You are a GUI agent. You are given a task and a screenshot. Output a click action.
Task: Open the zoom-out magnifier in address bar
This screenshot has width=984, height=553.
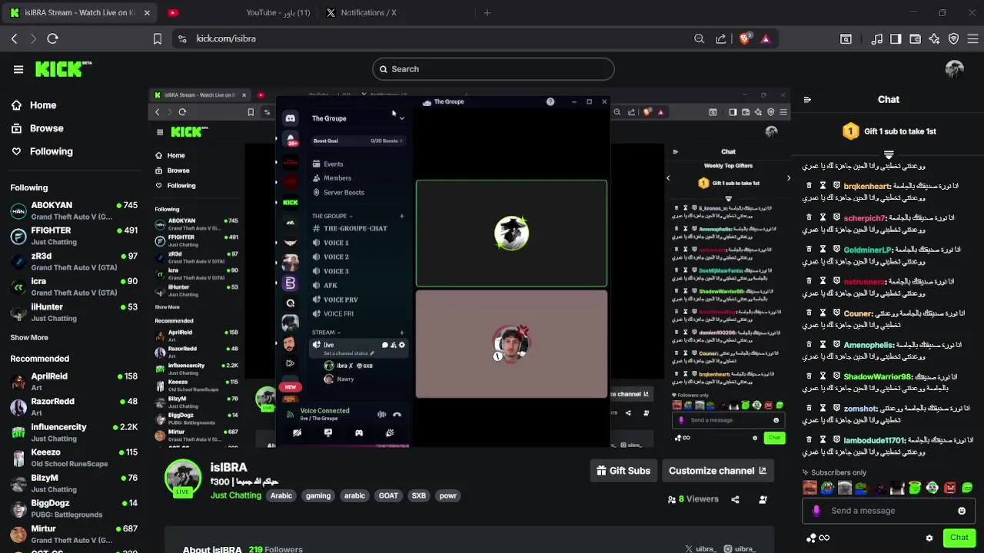(699, 38)
